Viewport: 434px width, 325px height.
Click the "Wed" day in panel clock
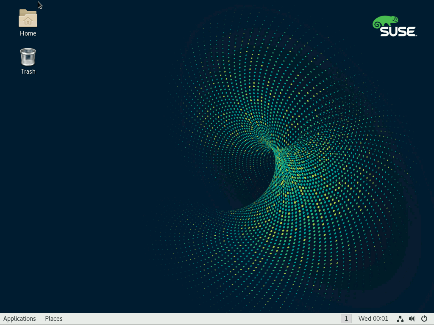click(364, 319)
